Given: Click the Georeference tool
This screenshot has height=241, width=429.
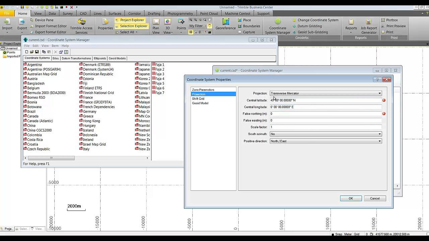Looking at the screenshot, I should click(x=226, y=24).
